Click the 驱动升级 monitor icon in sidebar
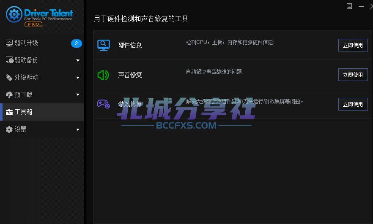Image resolution: width=373 pixels, height=224 pixels. tap(9, 43)
